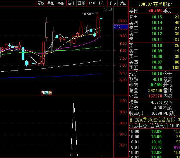
Task: Click the 复权 toolbar button
Action: [x=41, y=3]
